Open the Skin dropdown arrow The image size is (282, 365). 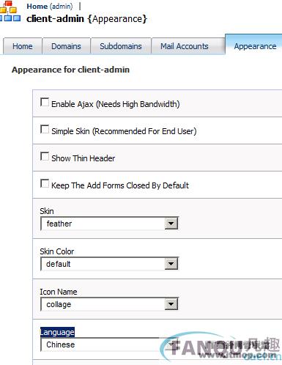click(x=171, y=224)
